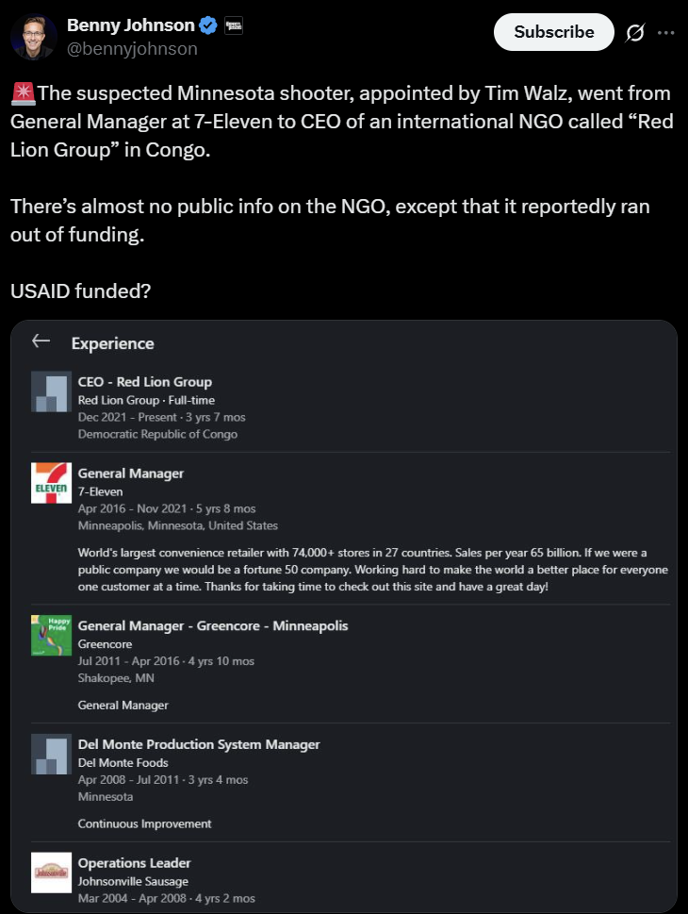The image size is (688, 914).
Task: Click the Grok slash-circle icon
Action: click(635, 33)
